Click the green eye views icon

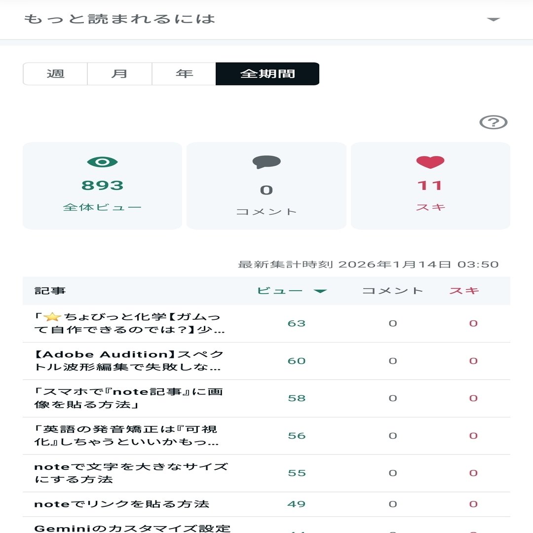(x=102, y=162)
